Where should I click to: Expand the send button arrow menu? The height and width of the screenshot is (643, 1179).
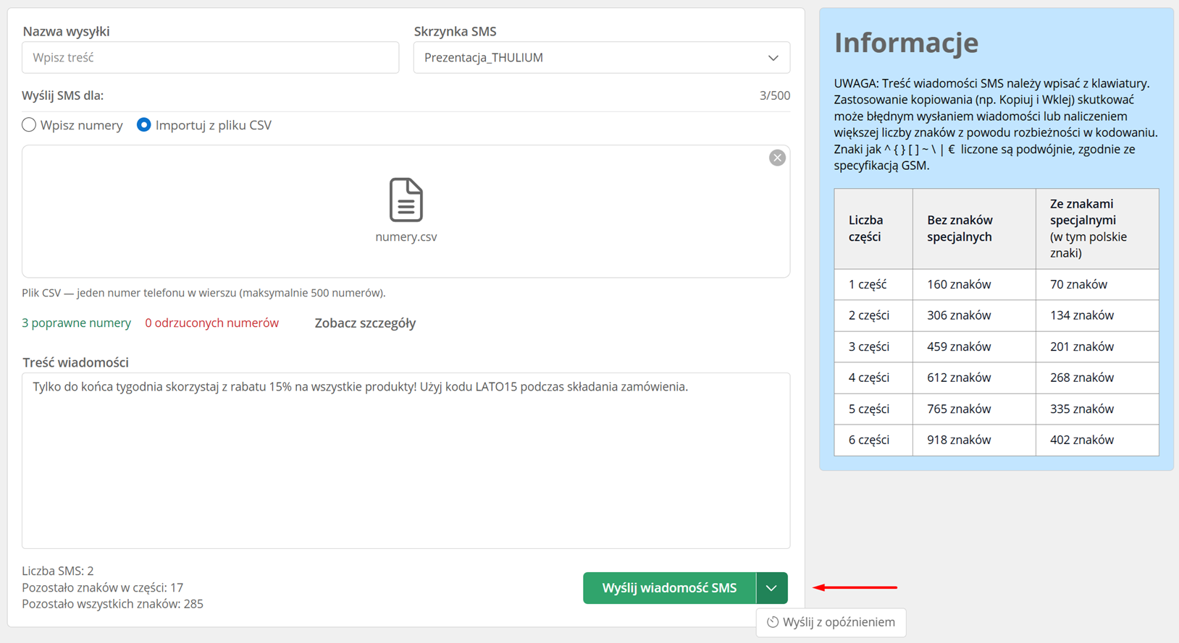click(x=771, y=588)
